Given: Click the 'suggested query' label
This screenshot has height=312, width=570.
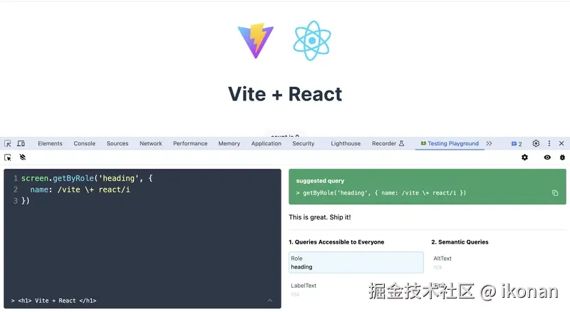Looking at the screenshot, I should click(320, 181).
